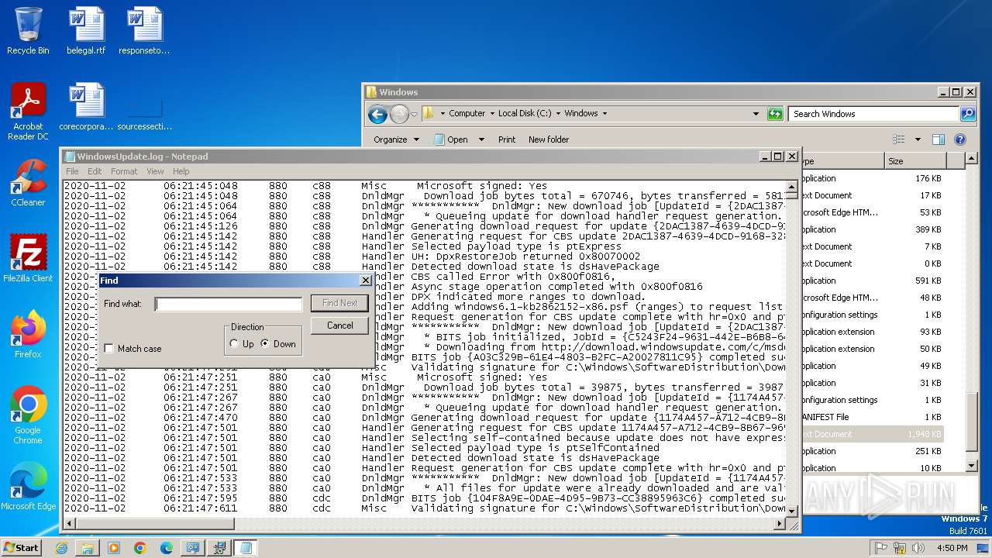Open the recent pages dropdown near navigation arrows
The width and height of the screenshot is (992, 558).
pyautogui.click(x=414, y=115)
